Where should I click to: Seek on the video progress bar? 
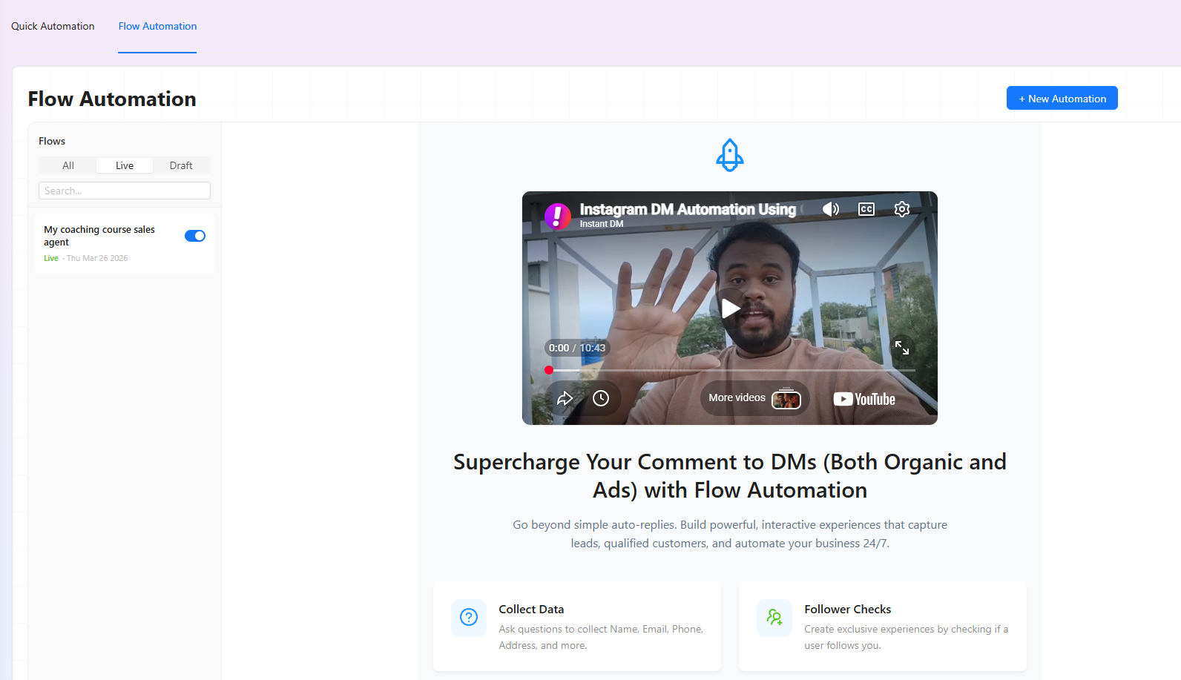click(730, 370)
